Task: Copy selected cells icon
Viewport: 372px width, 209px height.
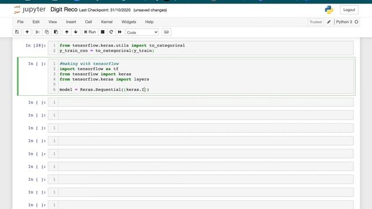Action: [46, 32]
